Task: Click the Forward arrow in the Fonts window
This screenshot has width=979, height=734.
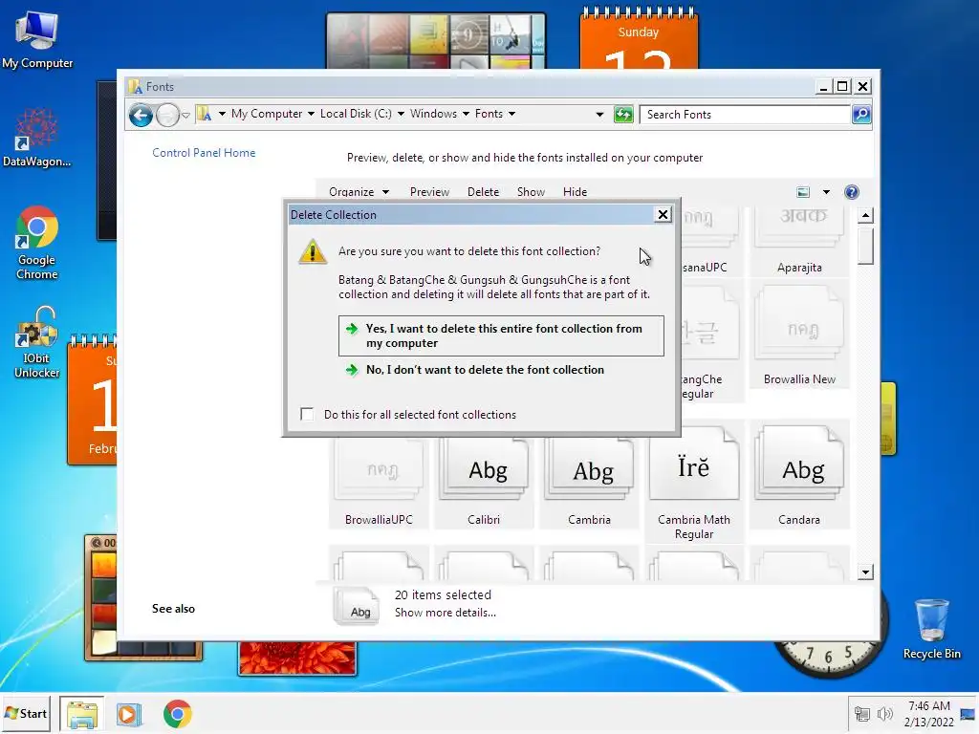Action: [167, 115]
